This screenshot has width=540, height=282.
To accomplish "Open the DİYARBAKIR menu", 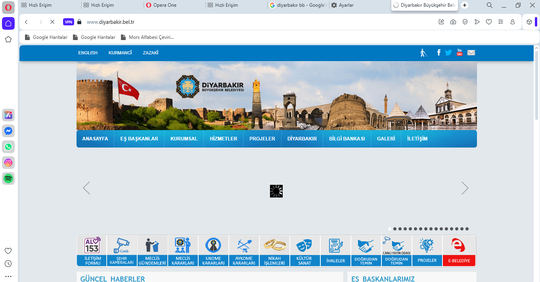I will coord(302,139).
